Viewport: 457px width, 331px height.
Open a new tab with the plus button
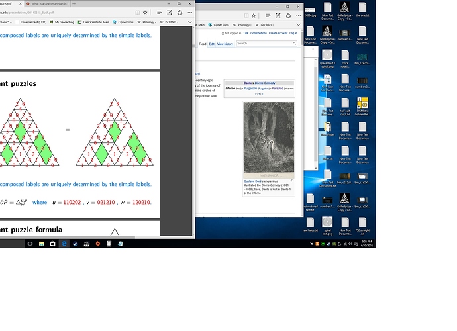pyautogui.click(x=74, y=4)
